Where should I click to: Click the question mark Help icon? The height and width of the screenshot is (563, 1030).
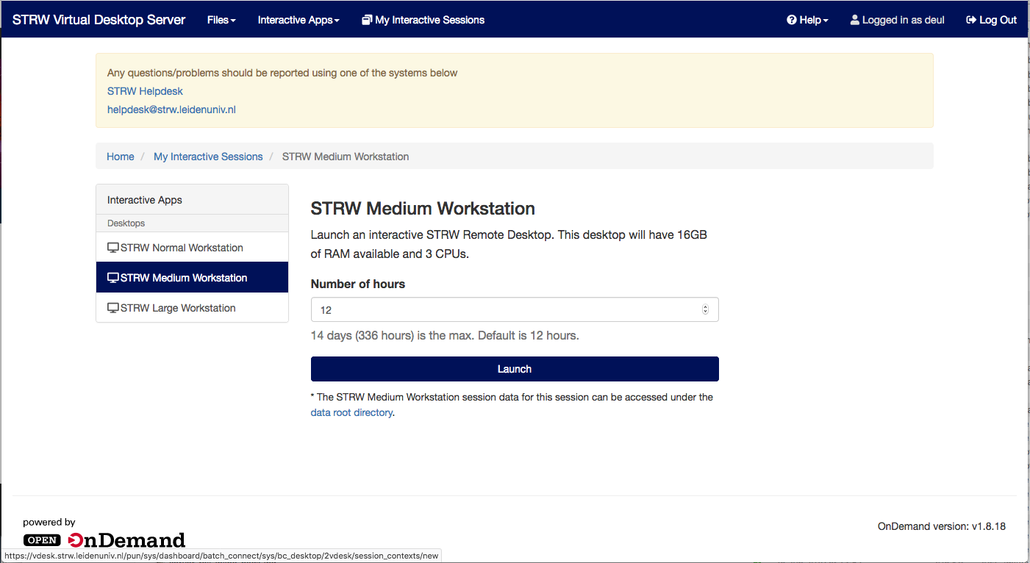coord(792,20)
